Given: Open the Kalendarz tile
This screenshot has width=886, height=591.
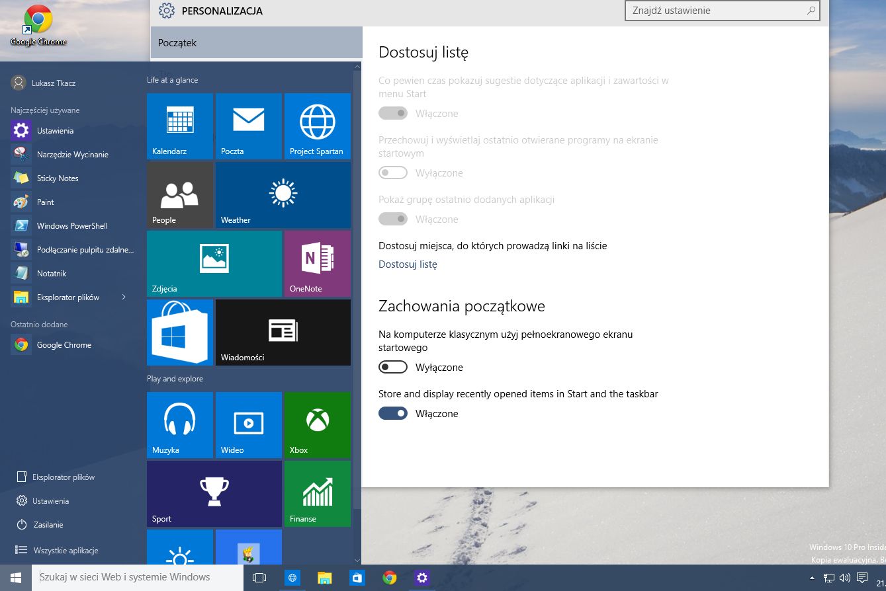Looking at the screenshot, I should (180, 126).
